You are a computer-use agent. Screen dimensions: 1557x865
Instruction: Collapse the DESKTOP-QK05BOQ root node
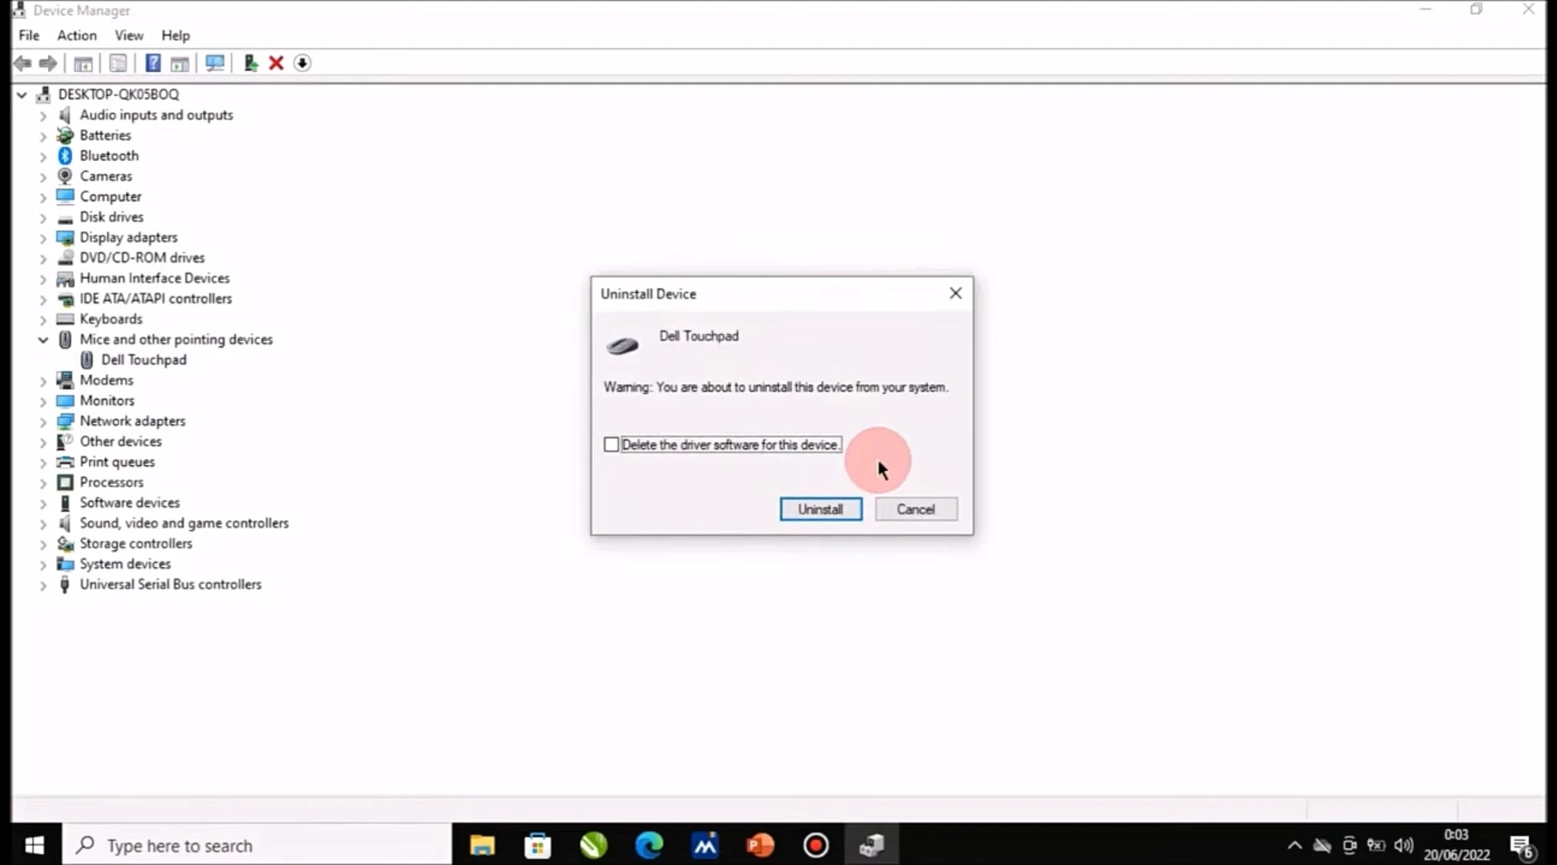click(x=22, y=95)
